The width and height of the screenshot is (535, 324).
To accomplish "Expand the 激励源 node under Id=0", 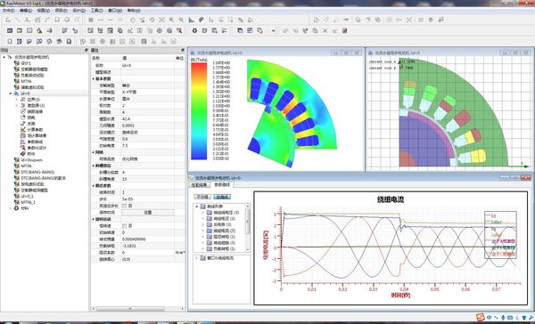I will pos(17,105).
